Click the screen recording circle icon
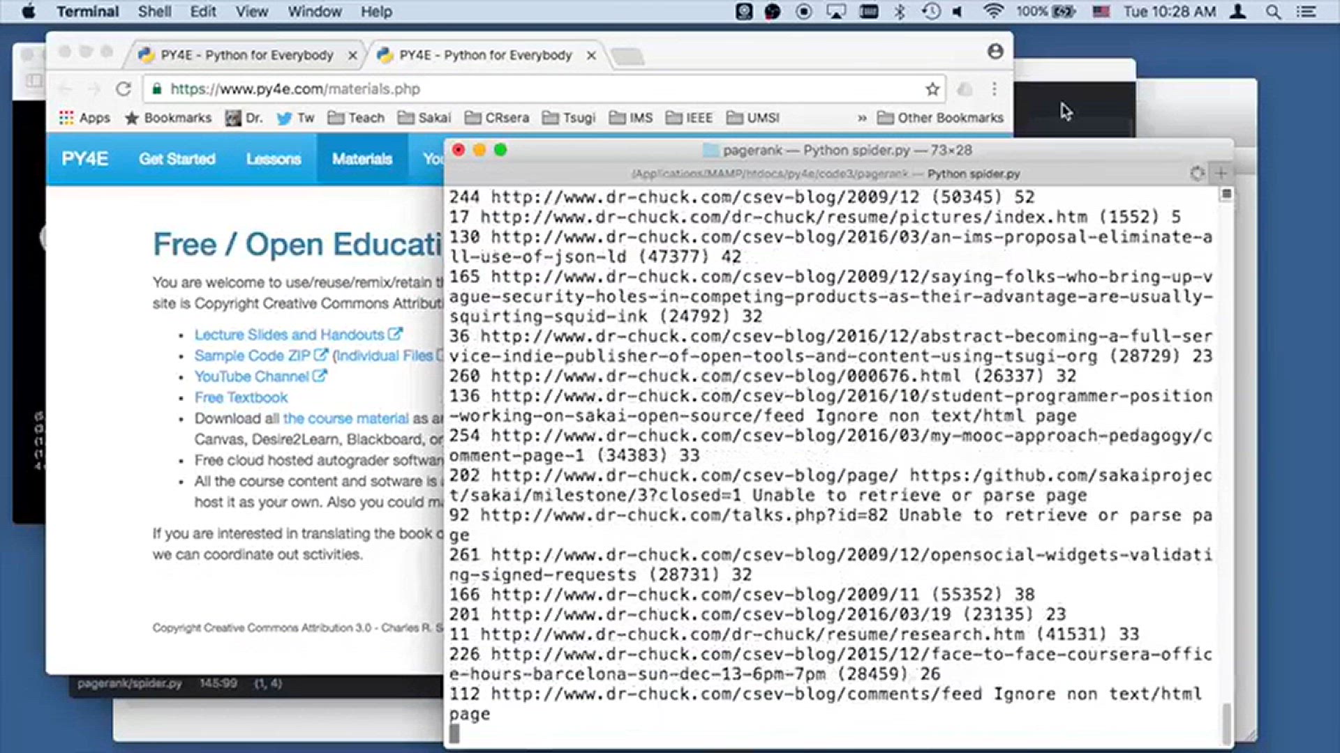The width and height of the screenshot is (1340, 753). coord(804,11)
